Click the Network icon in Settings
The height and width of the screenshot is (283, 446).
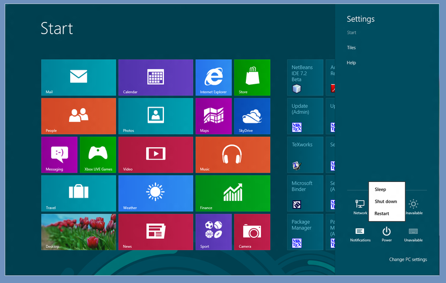(x=360, y=207)
